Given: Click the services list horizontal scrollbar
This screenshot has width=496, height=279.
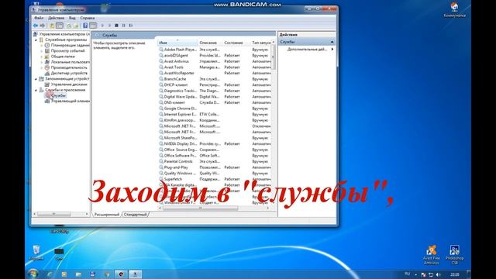Looking at the screenshot, I should (x=214, y=208).
